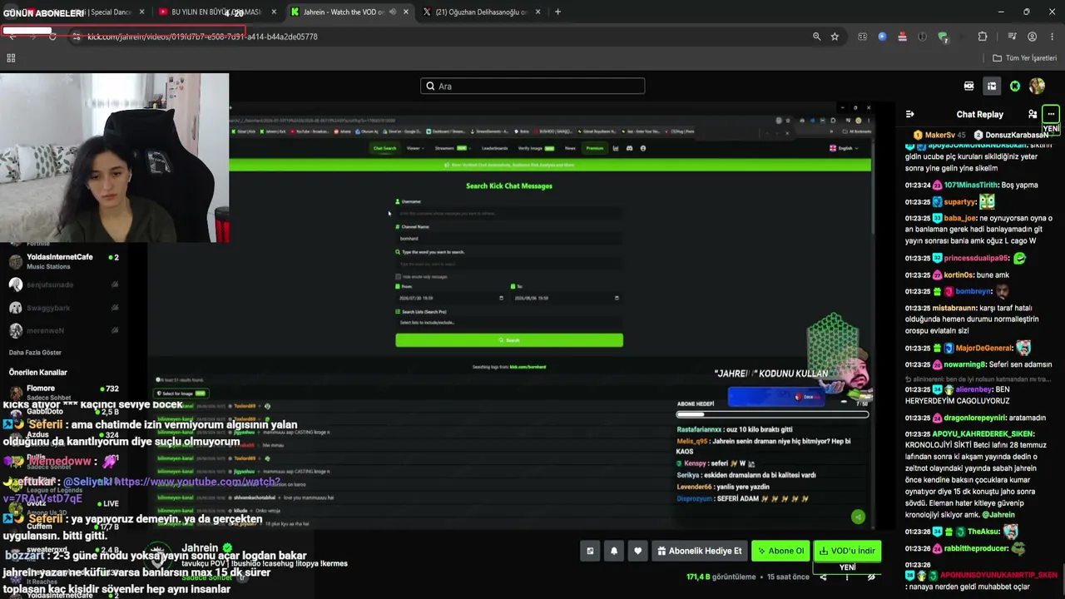Click the blue circular extension icon

coord(882,37)
